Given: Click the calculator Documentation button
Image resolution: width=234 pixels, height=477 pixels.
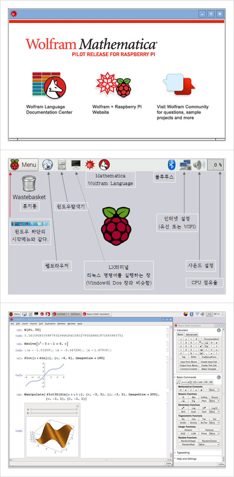Looking at the screenshot, I should [211, 339].
